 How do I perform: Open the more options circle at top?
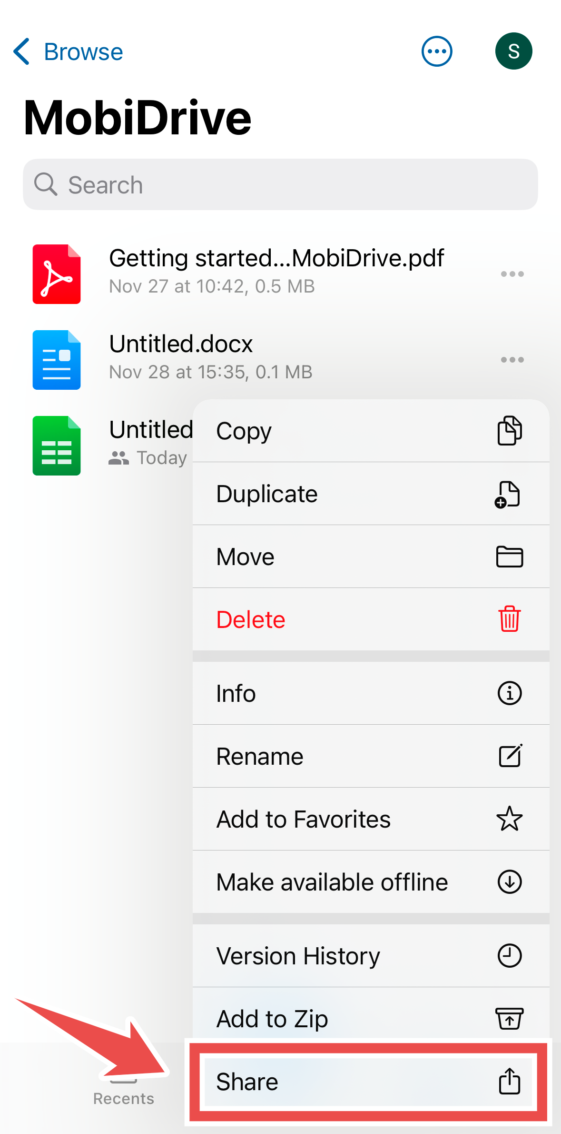pyautogui.click(x=437, y=51)
